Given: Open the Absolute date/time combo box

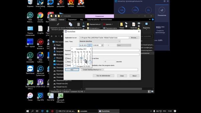Looking at the screenshot, I should 100,41.
